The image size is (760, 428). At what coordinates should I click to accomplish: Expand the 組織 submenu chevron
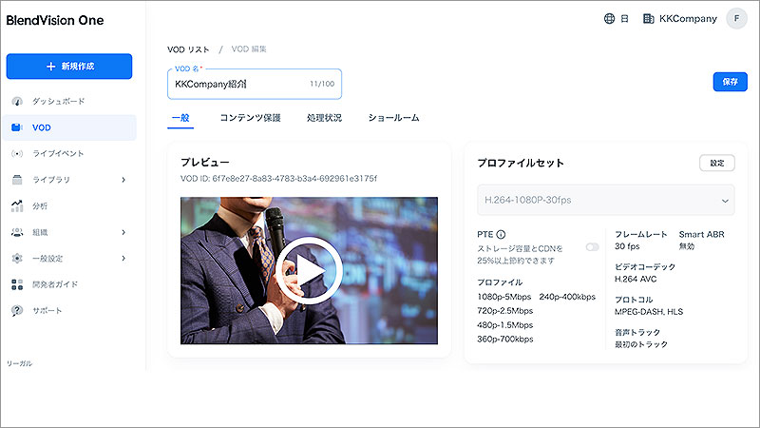[x=123, y=232]
